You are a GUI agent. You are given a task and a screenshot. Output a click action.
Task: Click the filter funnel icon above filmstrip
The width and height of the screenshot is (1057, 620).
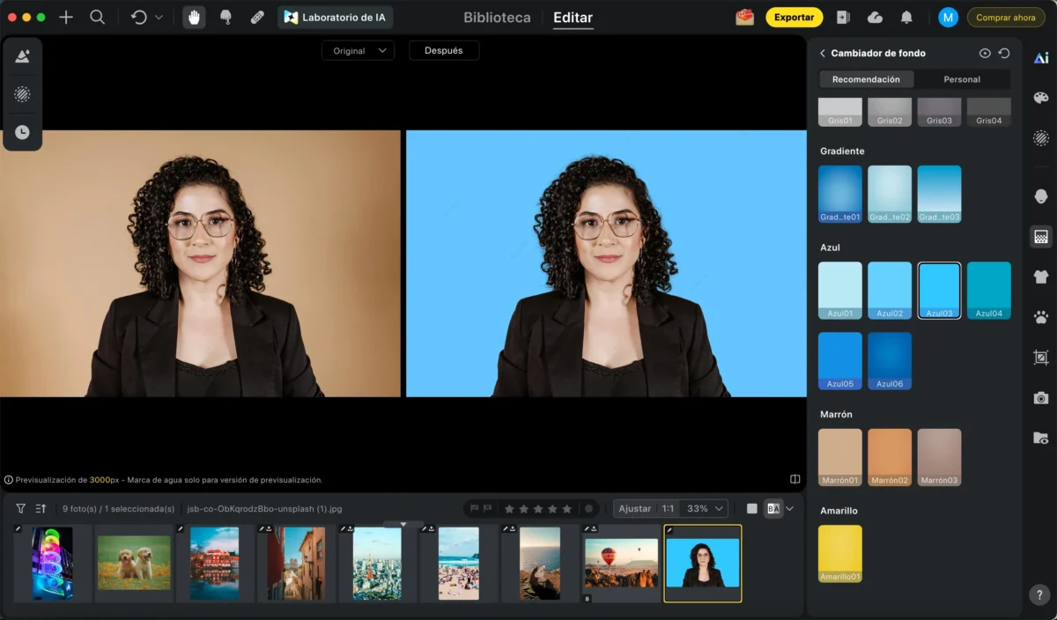click(x=21, y=509)
